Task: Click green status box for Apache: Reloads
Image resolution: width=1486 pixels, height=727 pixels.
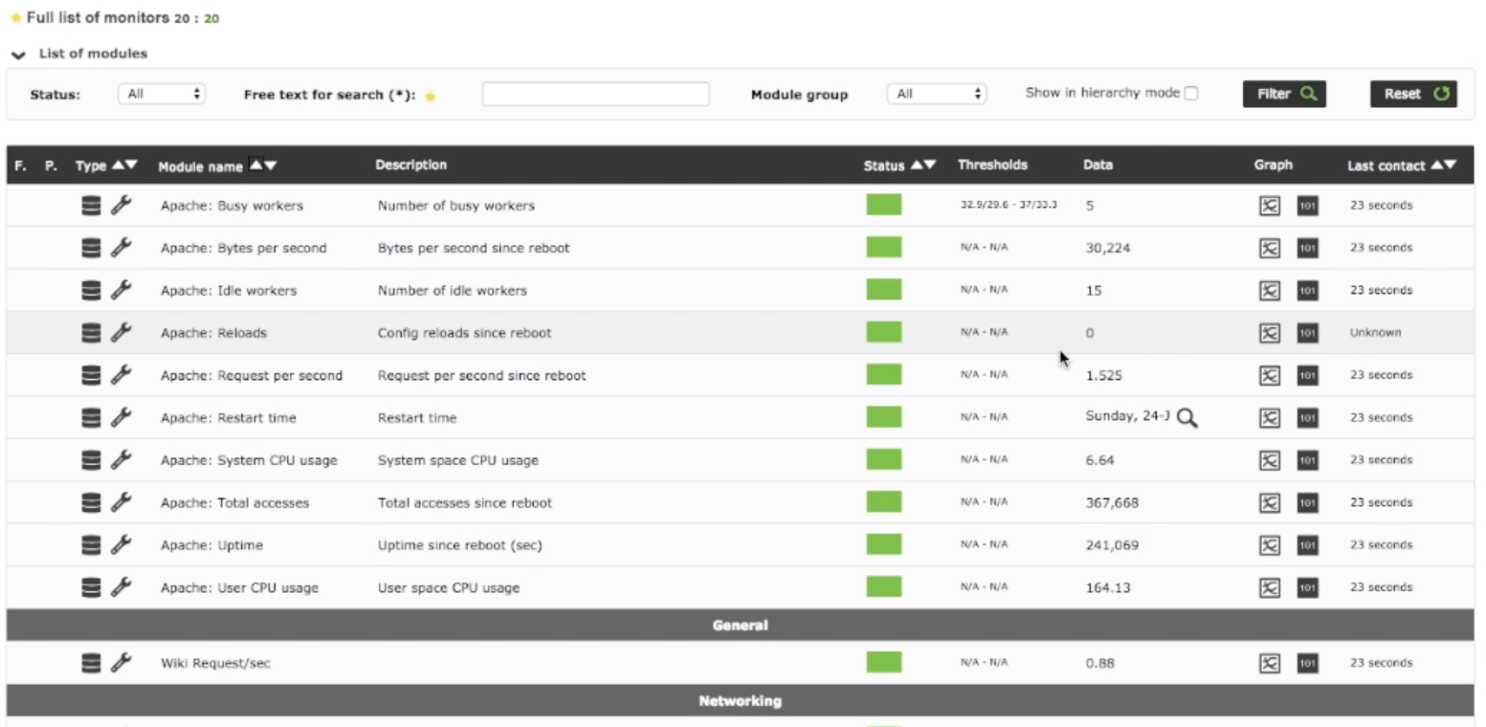Action: pos(884,332)
